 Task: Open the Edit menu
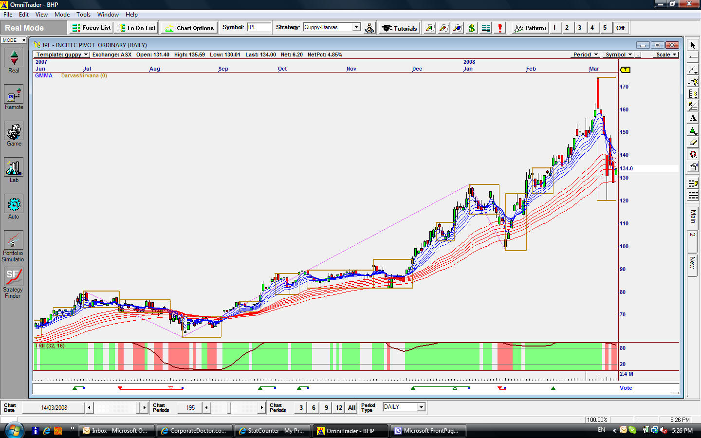pyautogui.click(x=24, y=15)
